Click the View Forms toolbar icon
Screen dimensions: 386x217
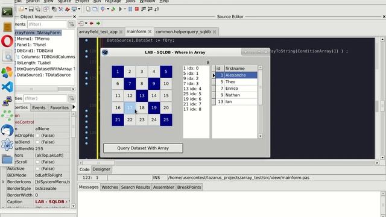pyautogui.click(x=95, y=10)
